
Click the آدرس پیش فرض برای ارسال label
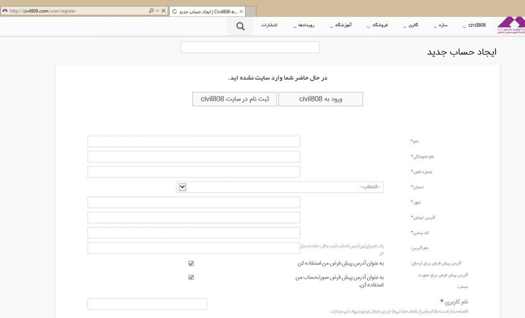[x=436, y=263]
